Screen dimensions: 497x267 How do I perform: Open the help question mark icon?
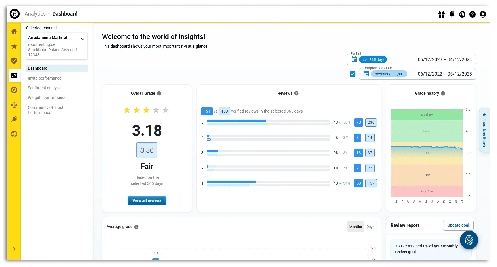473,15
